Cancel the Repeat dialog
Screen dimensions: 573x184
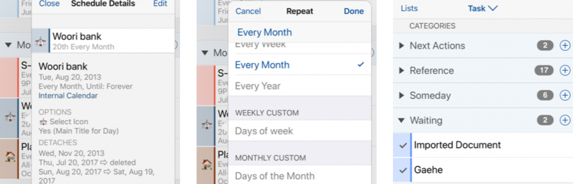pyautogui.click(x=248, y=11)
